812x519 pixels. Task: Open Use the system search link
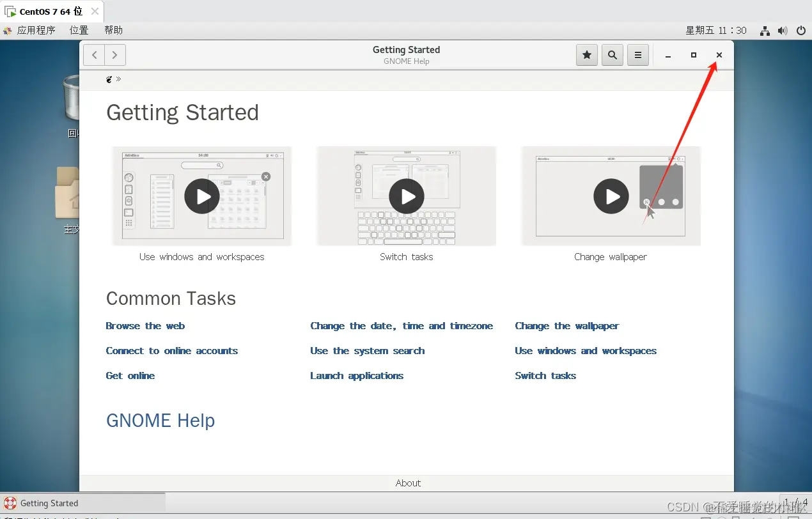point(368,351)
